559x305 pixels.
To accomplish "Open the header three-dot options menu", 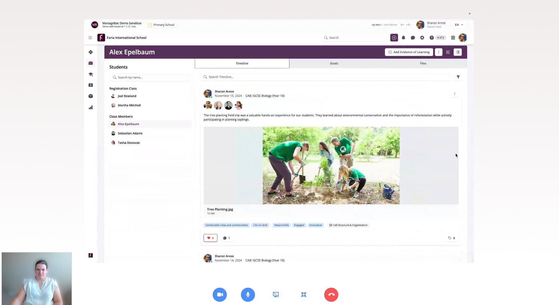I will click(438, 52).
